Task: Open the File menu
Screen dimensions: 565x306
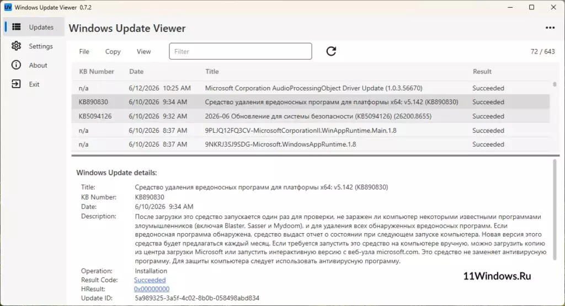Action: [84, 51]
